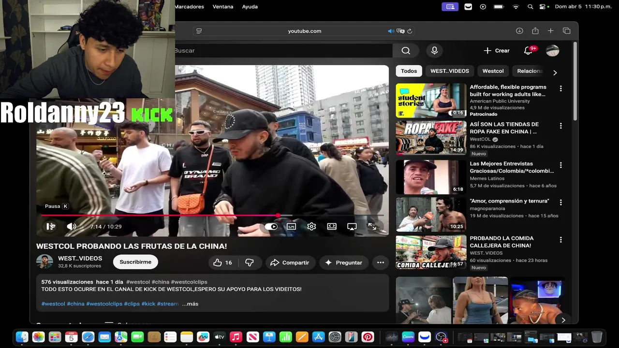Select the WEST..VIDEOS filter chip
Image resolution: width=619 pixels, height=348 pixels.
450,71
